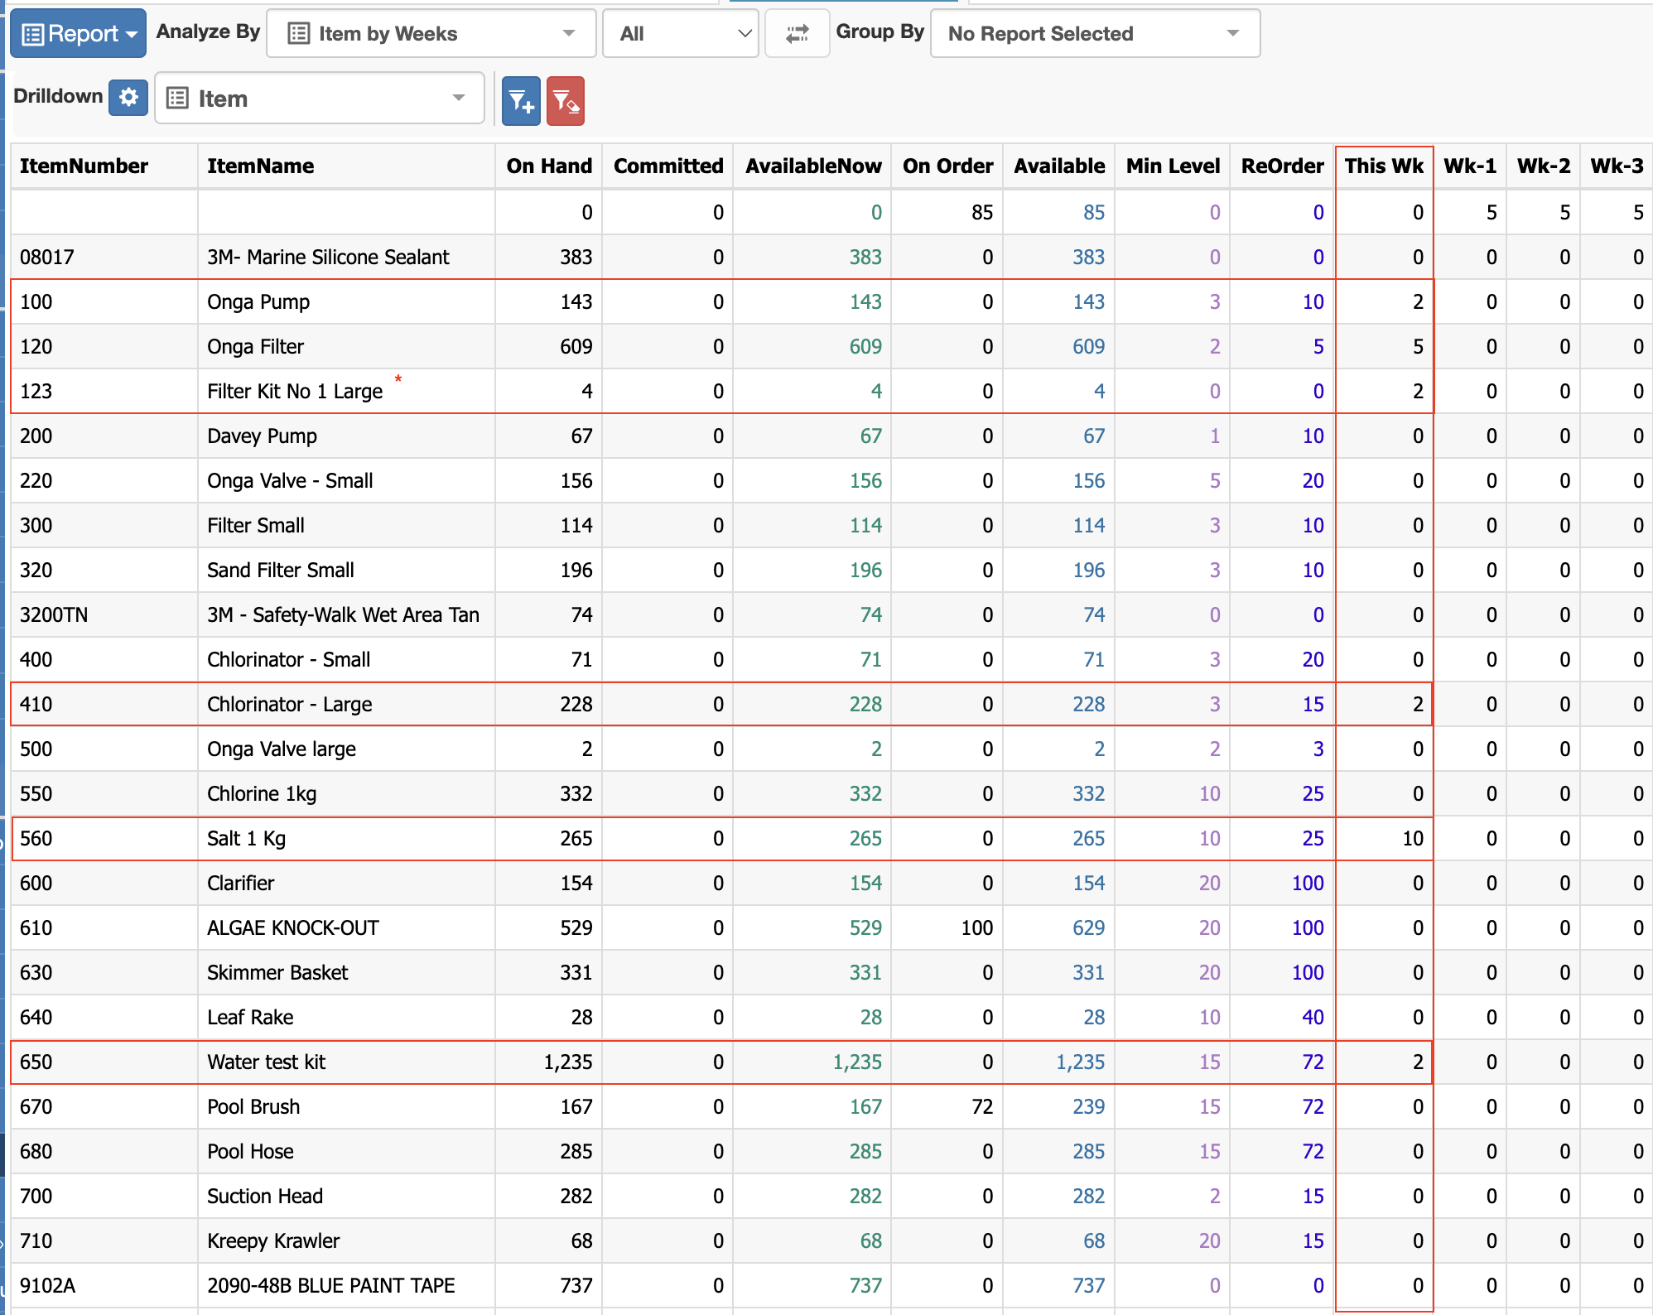Click the Clarifier item name

pyautogui.click(x=240, y=883)
